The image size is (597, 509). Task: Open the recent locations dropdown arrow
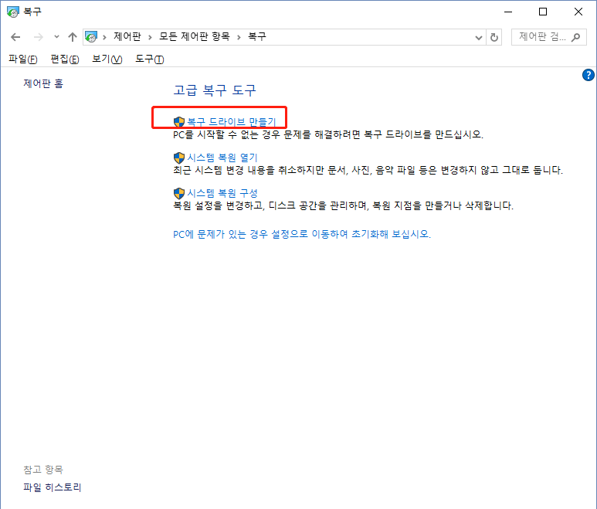(56, 37)
